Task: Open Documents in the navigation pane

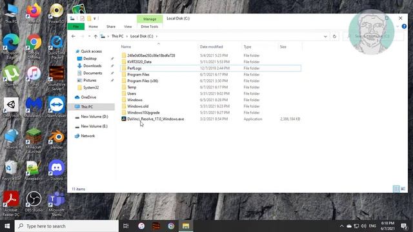Action: click(92, 73)
